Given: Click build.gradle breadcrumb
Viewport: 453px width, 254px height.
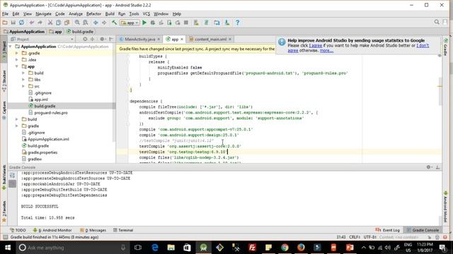Looking at the screenshot, I should tap(80, 32).
